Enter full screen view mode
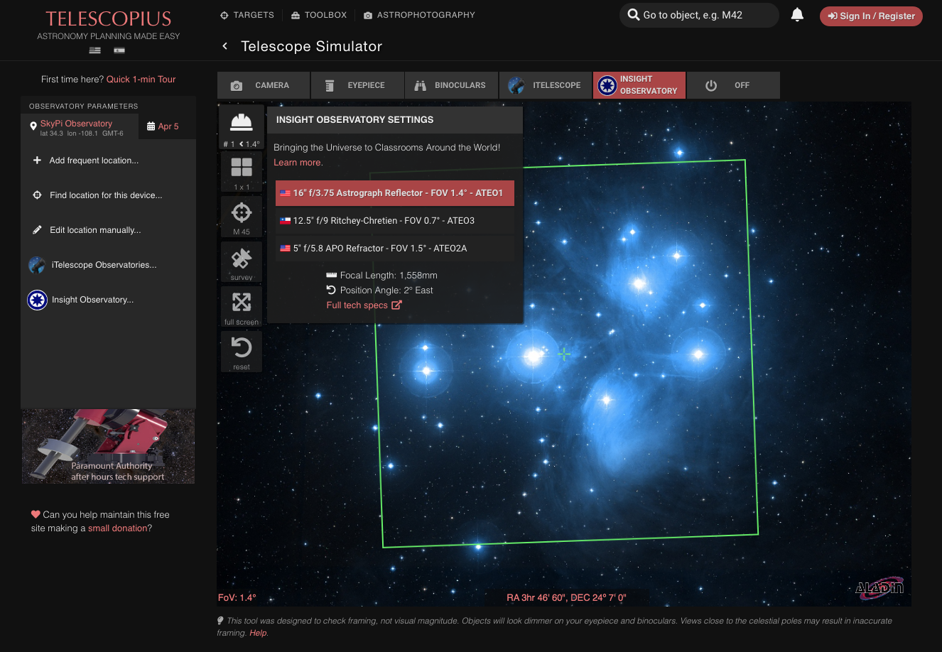 pyautogui.click(x=241, y=306)
